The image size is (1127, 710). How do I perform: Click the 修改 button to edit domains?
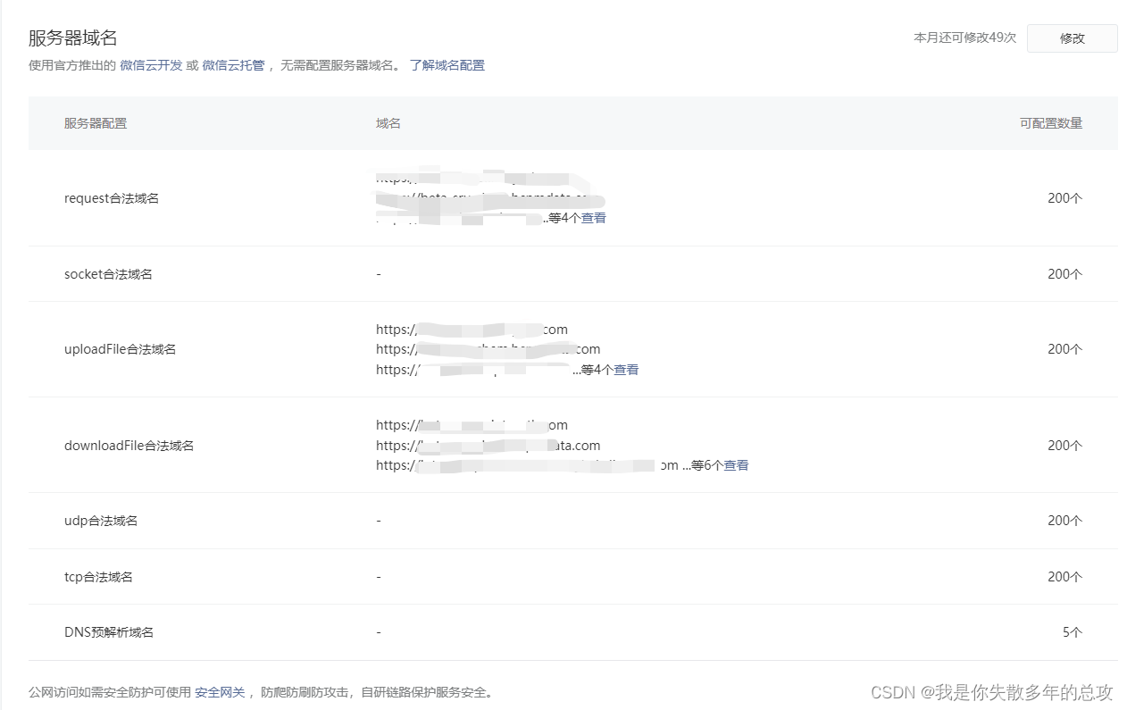tap(1072, 38)
